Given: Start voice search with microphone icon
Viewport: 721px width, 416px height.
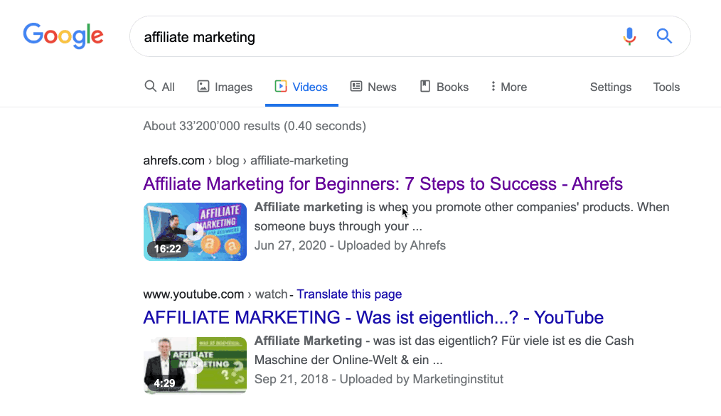Looking at the screenshot, I should pyautogui.click(x=629, y=36).
